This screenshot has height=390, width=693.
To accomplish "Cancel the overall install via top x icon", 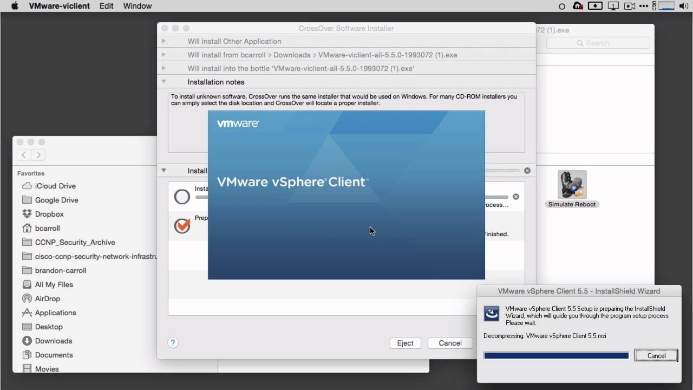I will 527,171.
